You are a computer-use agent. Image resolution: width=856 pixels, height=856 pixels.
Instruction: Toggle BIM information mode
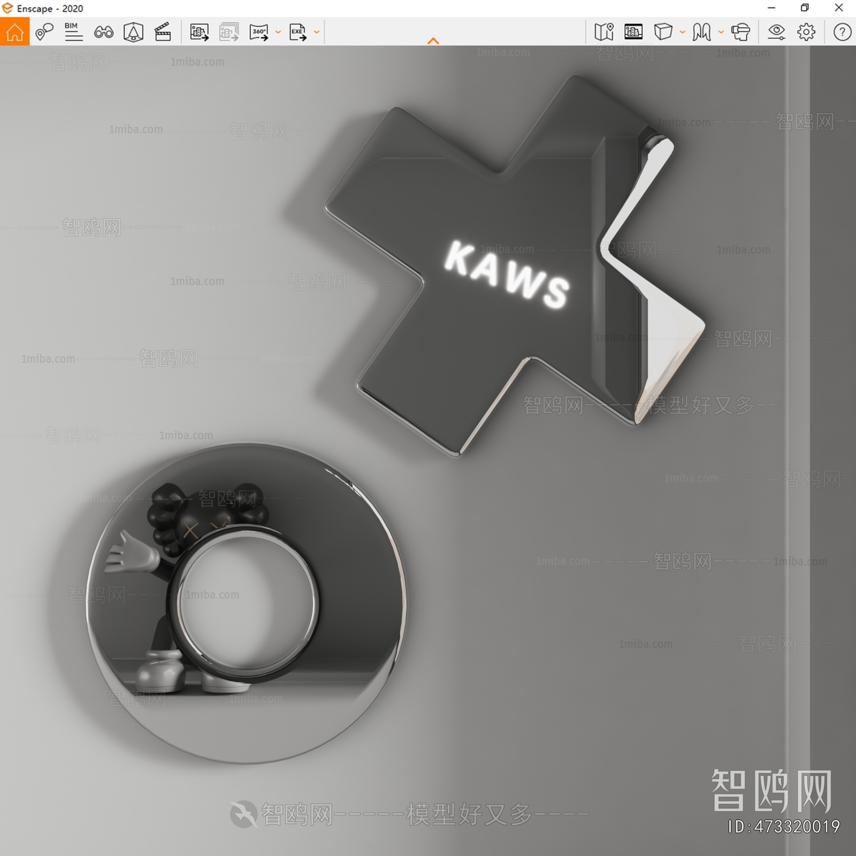click(x=73, y=32)
